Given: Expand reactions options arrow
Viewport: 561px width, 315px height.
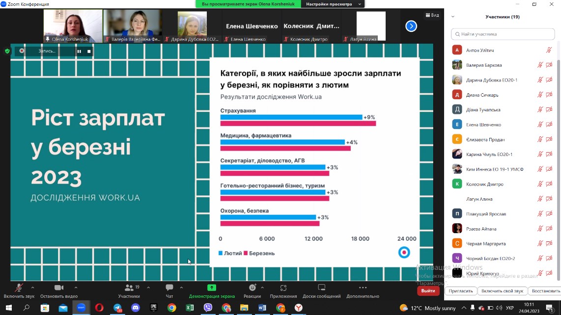Looking at the screenshot, I should pyautogui.click(x=262, y=288).
